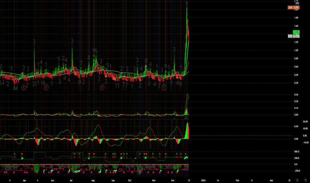This screenshot has height=183, width=310.
Task: Click the 0.60 price scale label
Action: click(296, 67)
